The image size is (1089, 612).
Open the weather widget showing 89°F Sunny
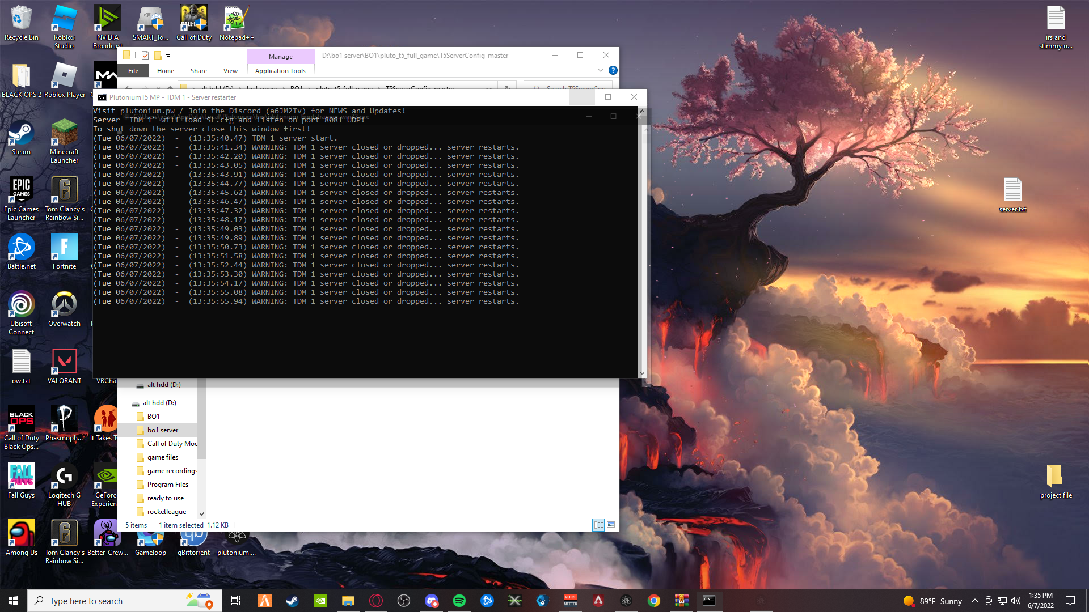[933, 601]
